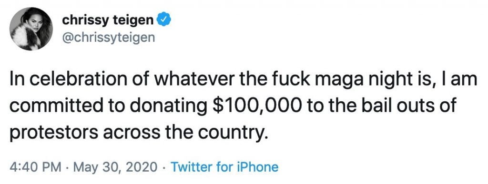The height and width of the screenshot is (184, 488).
Task: Open the Twitter for iPhone source link
Action: tap(224, 167)
